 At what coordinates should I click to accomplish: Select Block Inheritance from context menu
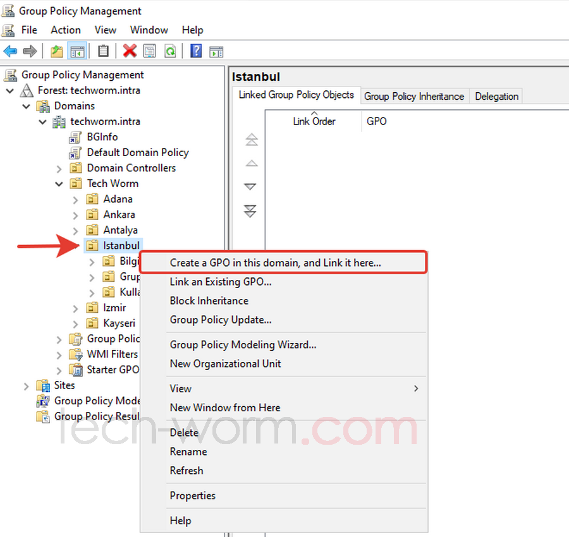coord(209,301)
